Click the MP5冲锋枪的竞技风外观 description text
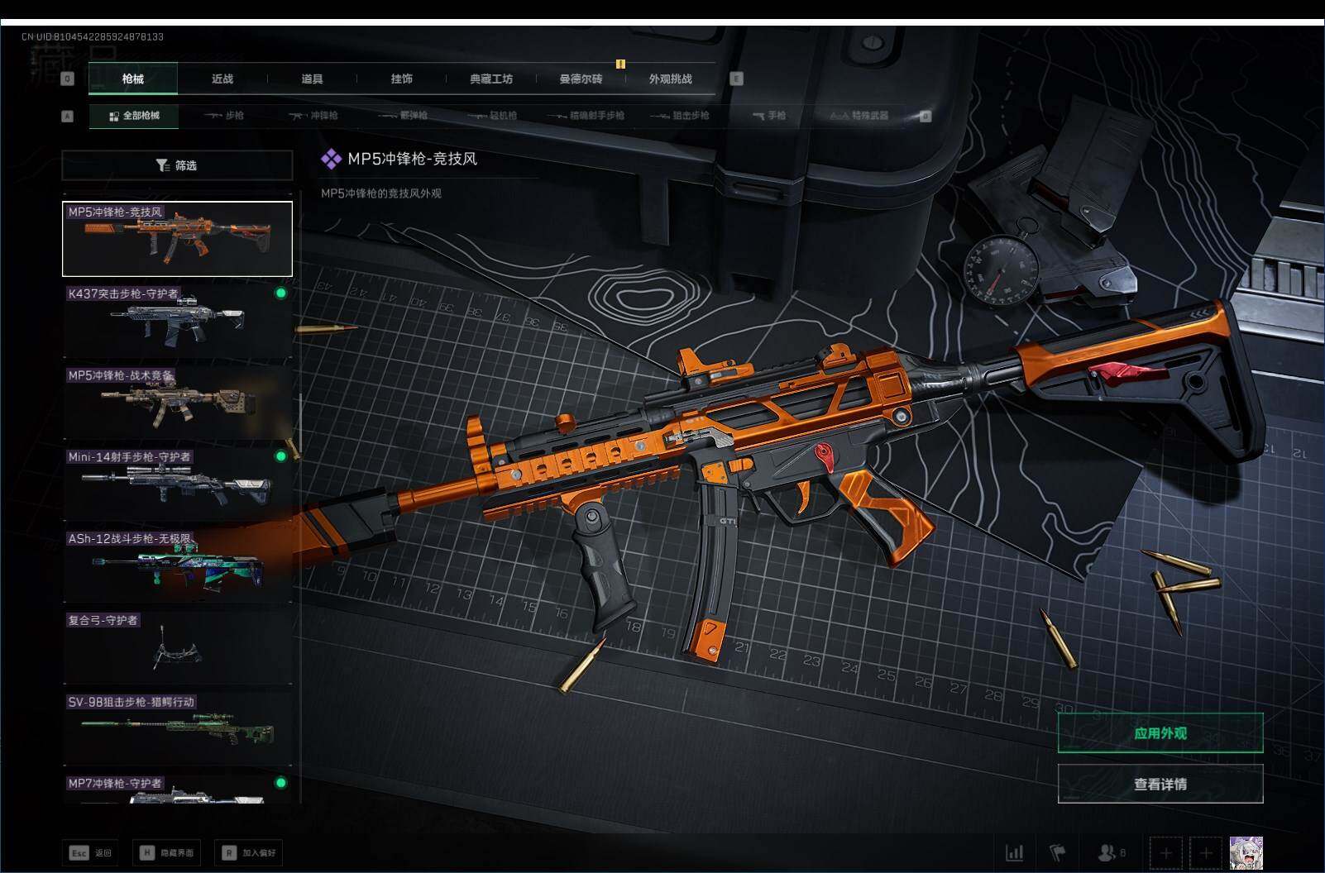This screenshot has width=1325, height=873. pyautogui.click(x=381, y=193)
